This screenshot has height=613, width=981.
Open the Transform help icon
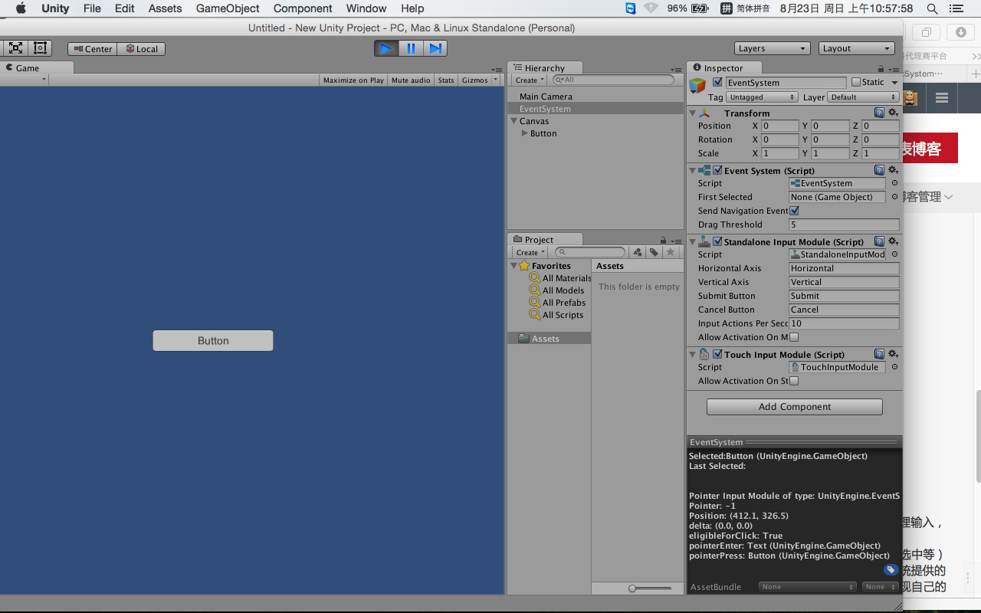point(880,113)
